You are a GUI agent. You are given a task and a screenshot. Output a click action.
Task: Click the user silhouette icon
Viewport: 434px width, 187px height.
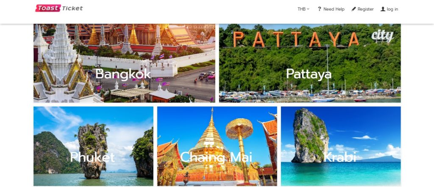383,9
